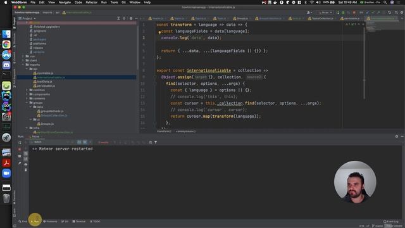This screenshot has height=228, width=405.
Task: Click the pin tab icon in Run panel
Action: [x=20, y=163]
